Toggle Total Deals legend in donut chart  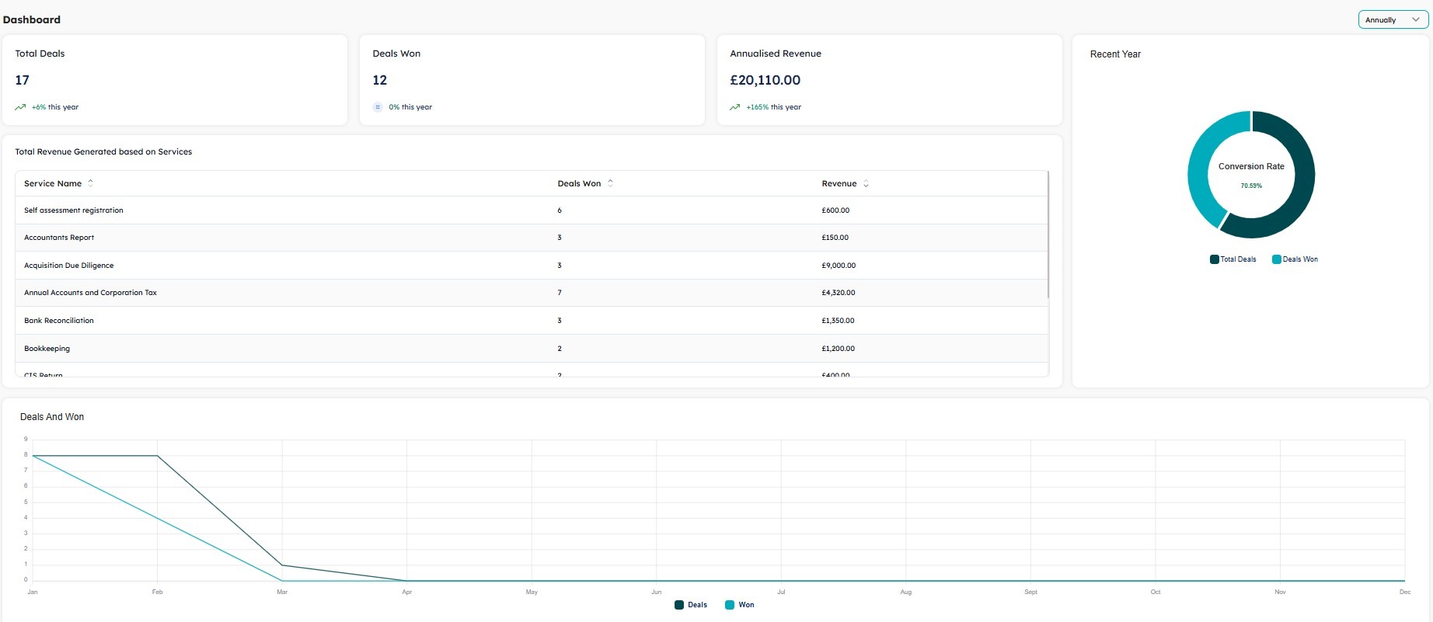click(1233, 259)
